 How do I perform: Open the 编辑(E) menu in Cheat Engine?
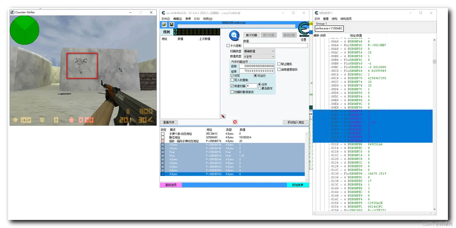click(x=178, y=19)
